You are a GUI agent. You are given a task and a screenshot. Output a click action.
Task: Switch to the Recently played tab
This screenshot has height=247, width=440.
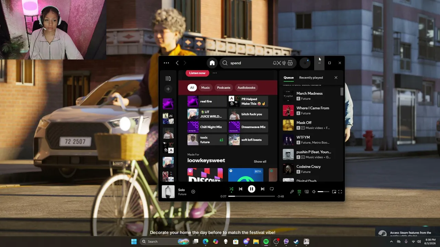tap(311, 78)
